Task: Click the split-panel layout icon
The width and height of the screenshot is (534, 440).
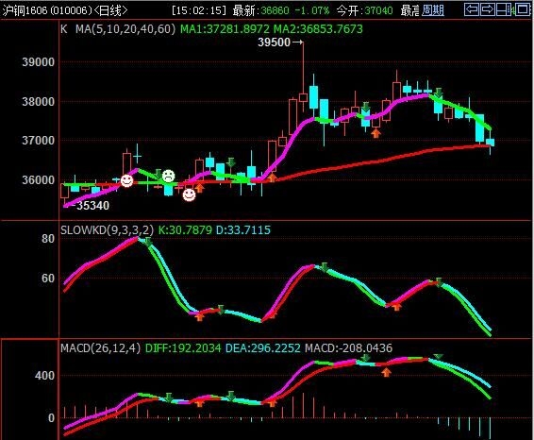Action: [x=504, y=9]
